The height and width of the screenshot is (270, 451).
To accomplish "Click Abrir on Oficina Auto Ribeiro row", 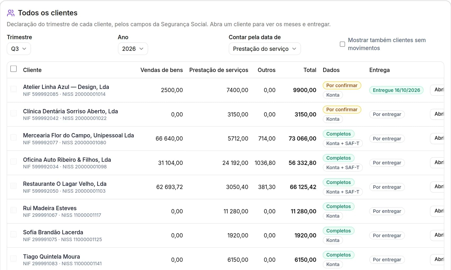I will [x=438, y=163].
